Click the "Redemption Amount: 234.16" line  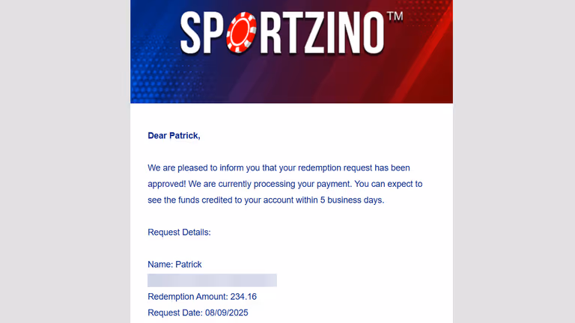coord(202,297)
